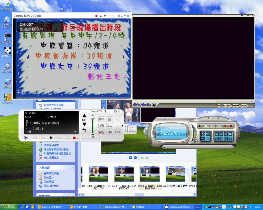Viewport: 263px width, 210px height.
Task: Click the ComproDTV volume slider handle
Action: tap(93, 118)
